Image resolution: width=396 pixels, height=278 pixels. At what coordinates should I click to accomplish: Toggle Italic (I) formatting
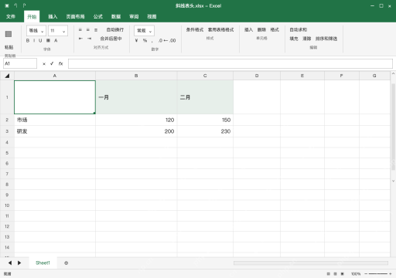click(34, 40)
